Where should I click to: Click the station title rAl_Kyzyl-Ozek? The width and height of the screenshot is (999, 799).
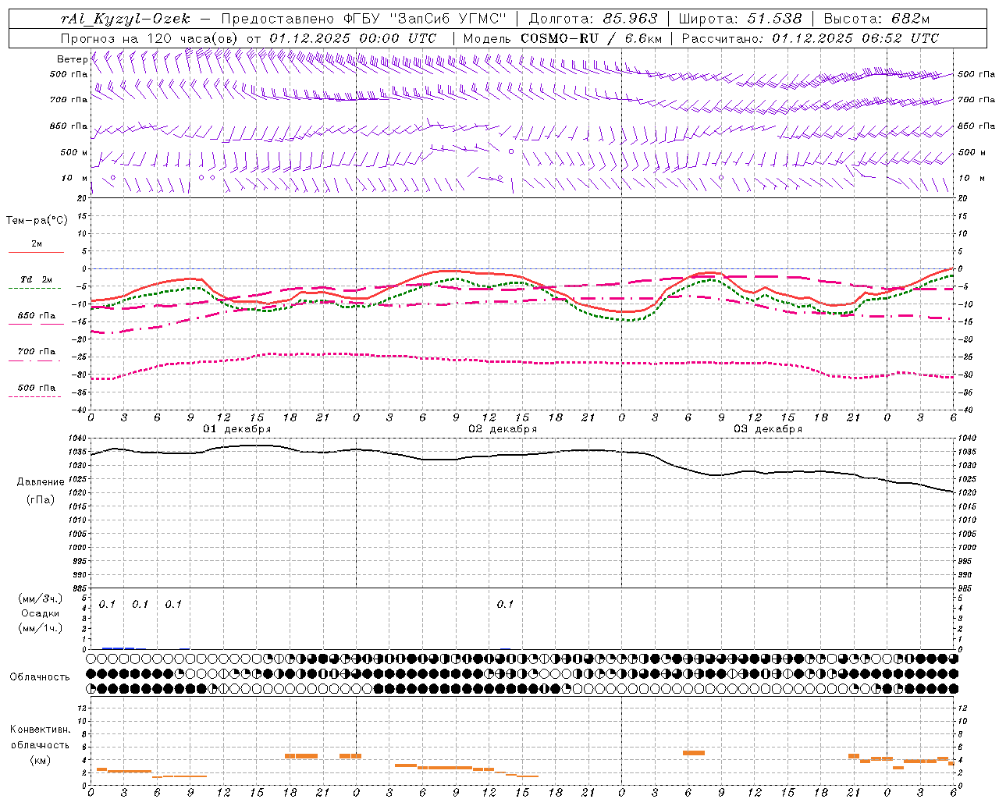[126, 19]
